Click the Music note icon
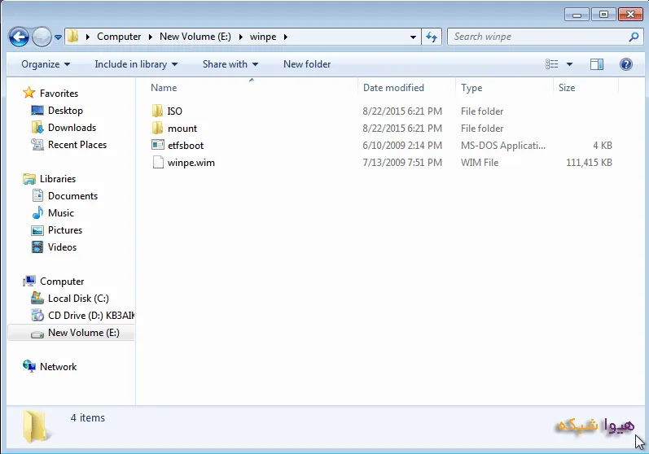The width and height of the screenshot is (649, 454). pos(37,212)
